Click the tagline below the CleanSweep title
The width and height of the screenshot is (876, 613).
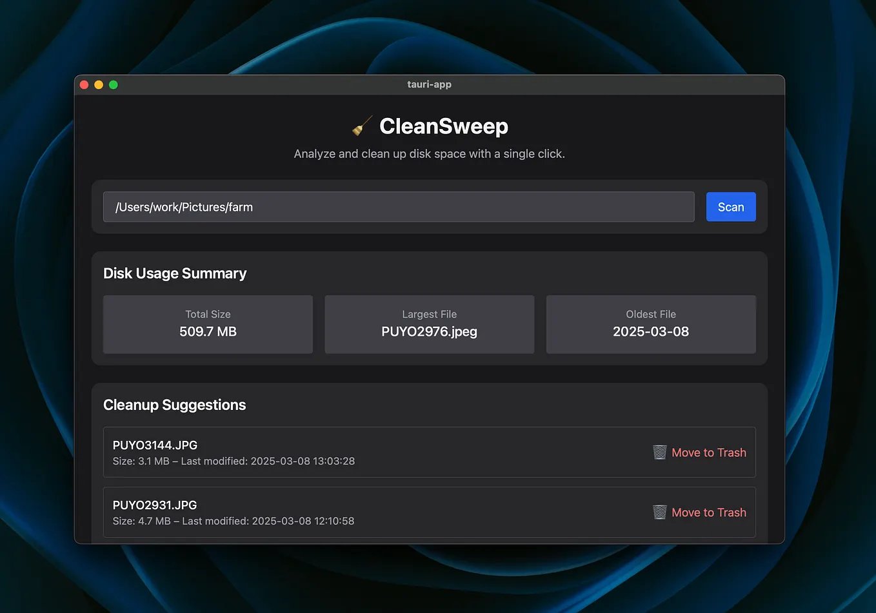429,153
